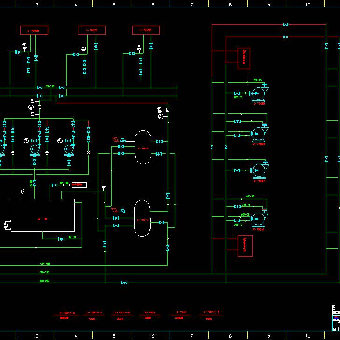
Task: Click the pressure gauge below the top-left red box
Action: 24,45
